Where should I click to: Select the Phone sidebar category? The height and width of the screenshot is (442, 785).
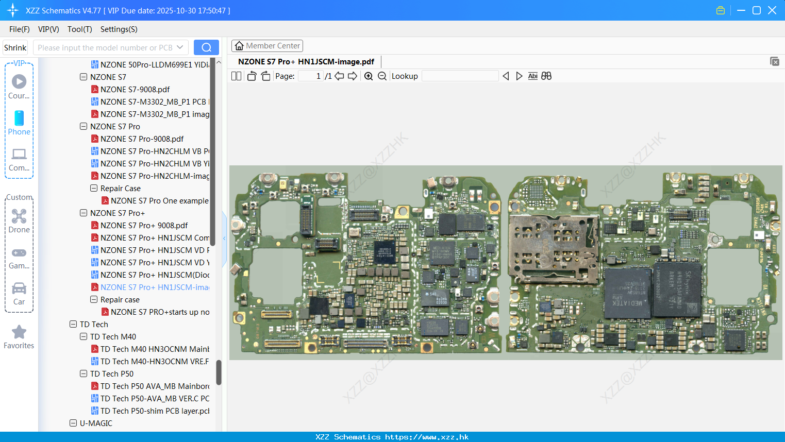(19, 123)
